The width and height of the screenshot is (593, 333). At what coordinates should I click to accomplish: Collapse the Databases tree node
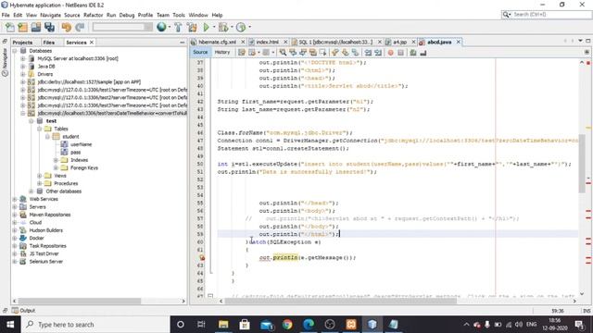[15, 51]
